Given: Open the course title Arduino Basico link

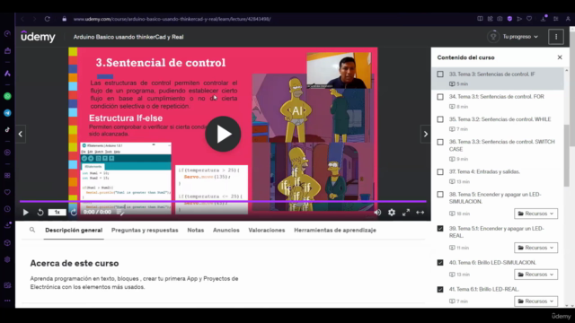Looking at the screenshot, I should [128, 37].
